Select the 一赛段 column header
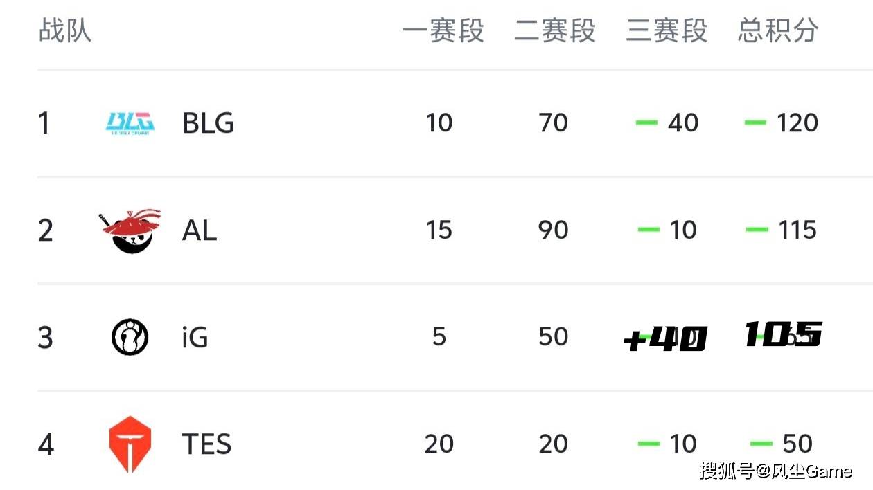This screenshot has height=490, width=873. click(x=443, y=31)
